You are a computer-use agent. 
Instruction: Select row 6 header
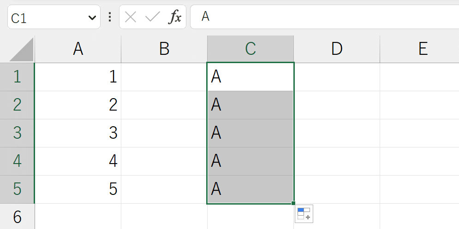[x=17, y=217]
